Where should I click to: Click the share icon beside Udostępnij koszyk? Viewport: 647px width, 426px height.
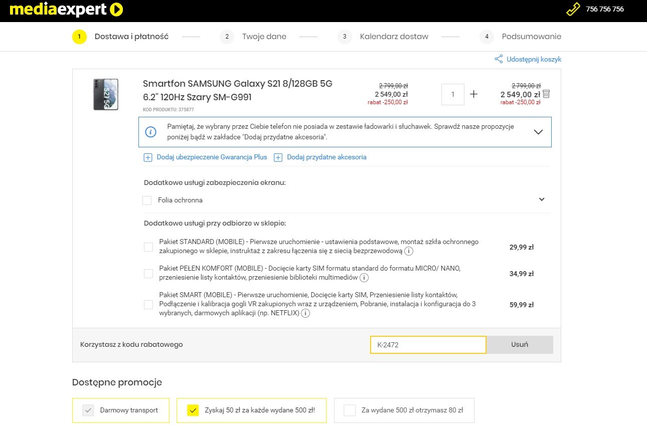pyautogui.click(x=499, y=59)
